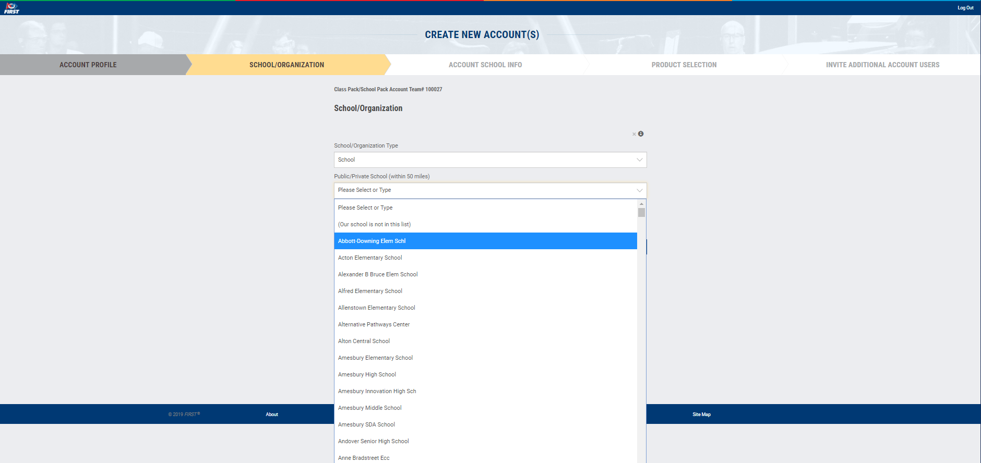This screenshot has height=463, width=981.
Task: Select Alternative Pathways Center entry
Action: point(374,324)
